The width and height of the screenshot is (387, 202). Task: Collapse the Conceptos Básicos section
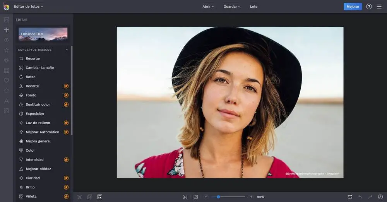coord(67,50)
